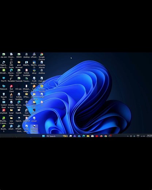Select the 'Party name' document icon

click(26, 129)
